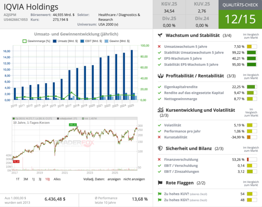Select the Alles chart timeframe
262x207 pixels.
(x=57, y=179)
